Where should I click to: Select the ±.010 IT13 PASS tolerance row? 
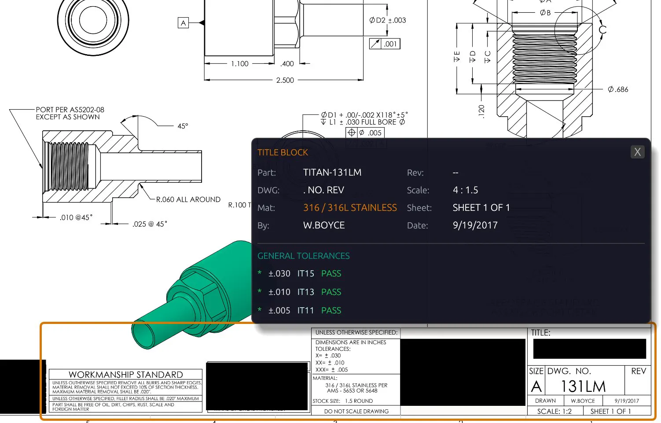pos(300,292)
